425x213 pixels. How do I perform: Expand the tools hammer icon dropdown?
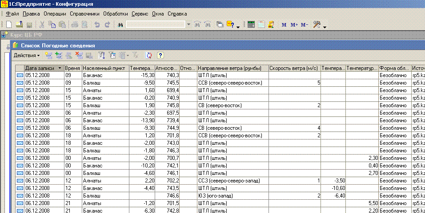tap(325, 26)
